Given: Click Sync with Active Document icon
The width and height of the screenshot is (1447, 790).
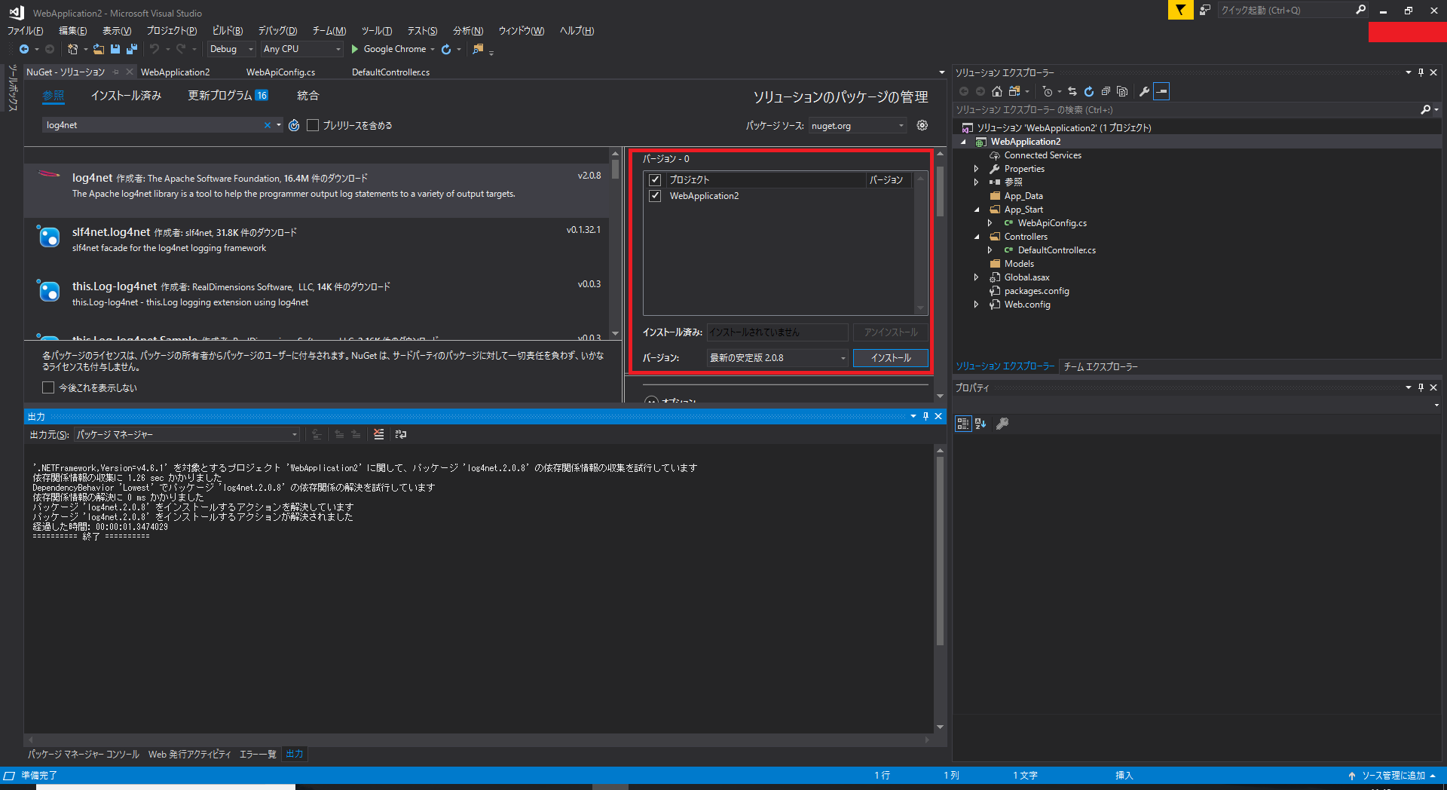Looking at the screenshot, I should (x=1072, y=91).
